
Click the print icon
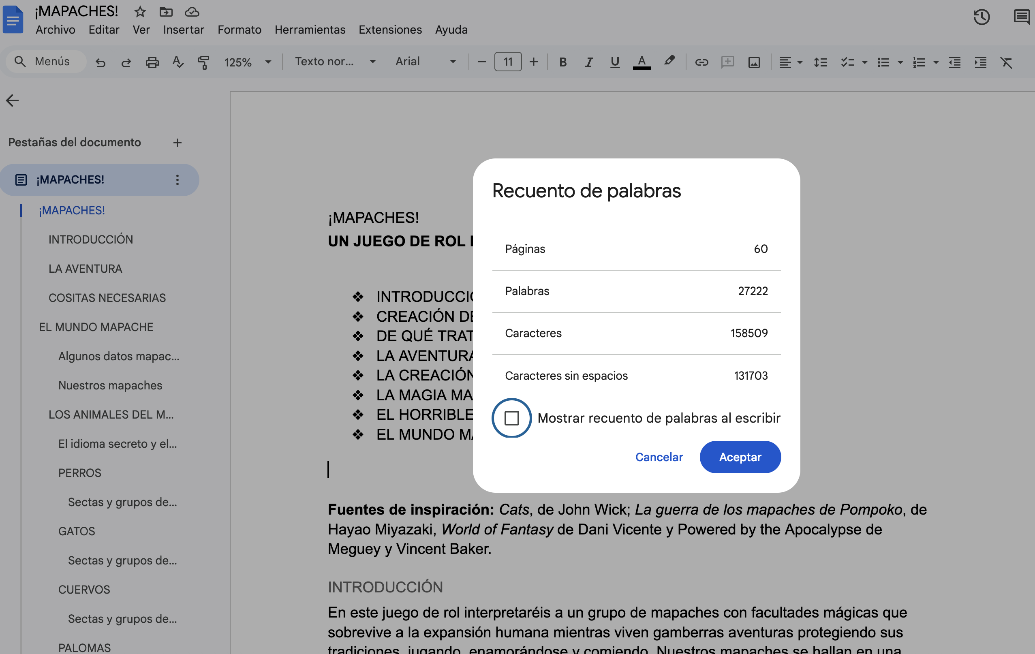[x=152, y=62]
